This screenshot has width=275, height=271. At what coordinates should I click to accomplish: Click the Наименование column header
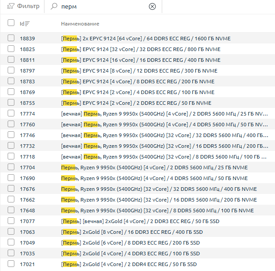tap(80, 24)
